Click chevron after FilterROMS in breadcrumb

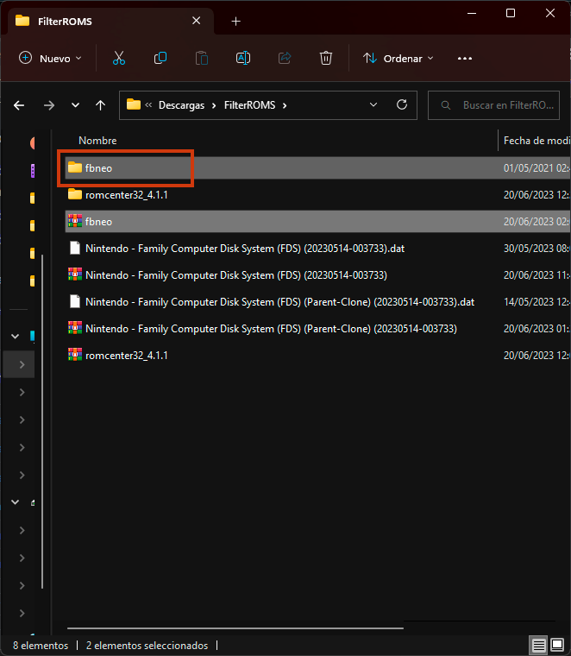285,105
